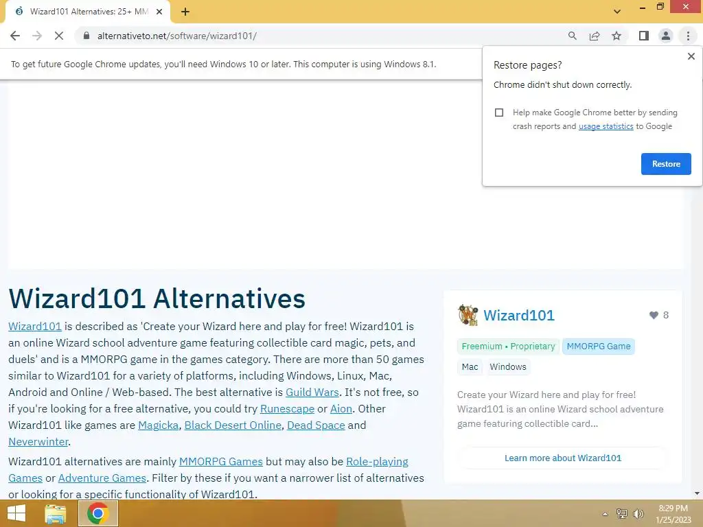Open the Black Desert Online link

tap(233, 425)
